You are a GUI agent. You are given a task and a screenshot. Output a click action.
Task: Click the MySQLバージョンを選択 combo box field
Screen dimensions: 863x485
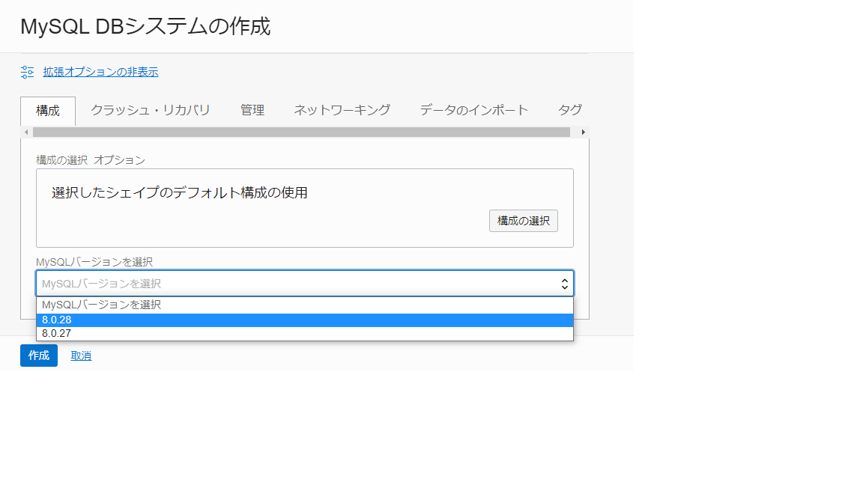(x=305, y=283)
